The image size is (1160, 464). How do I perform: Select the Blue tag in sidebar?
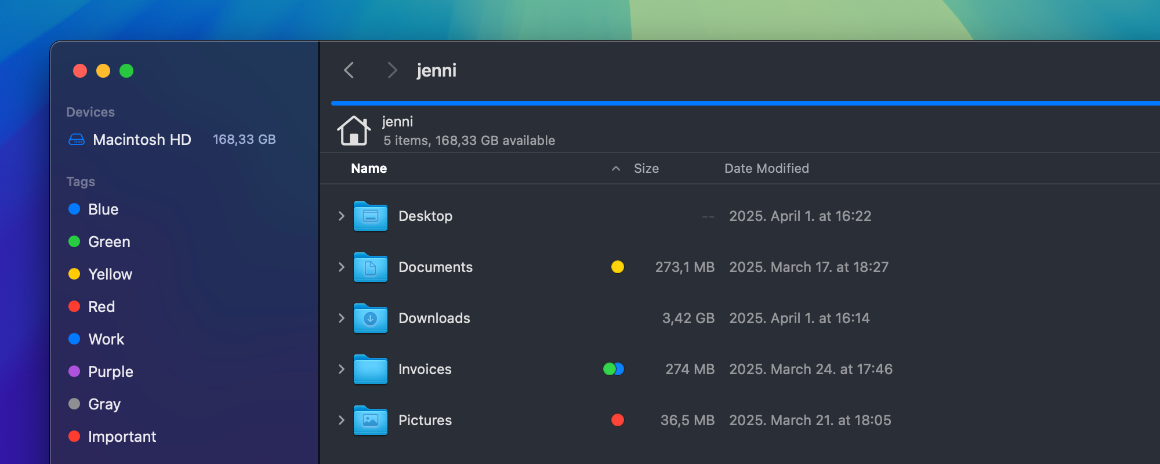point(103,209)
